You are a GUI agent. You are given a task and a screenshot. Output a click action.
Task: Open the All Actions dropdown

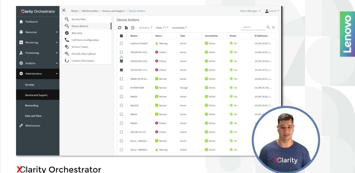pos(146,28)
